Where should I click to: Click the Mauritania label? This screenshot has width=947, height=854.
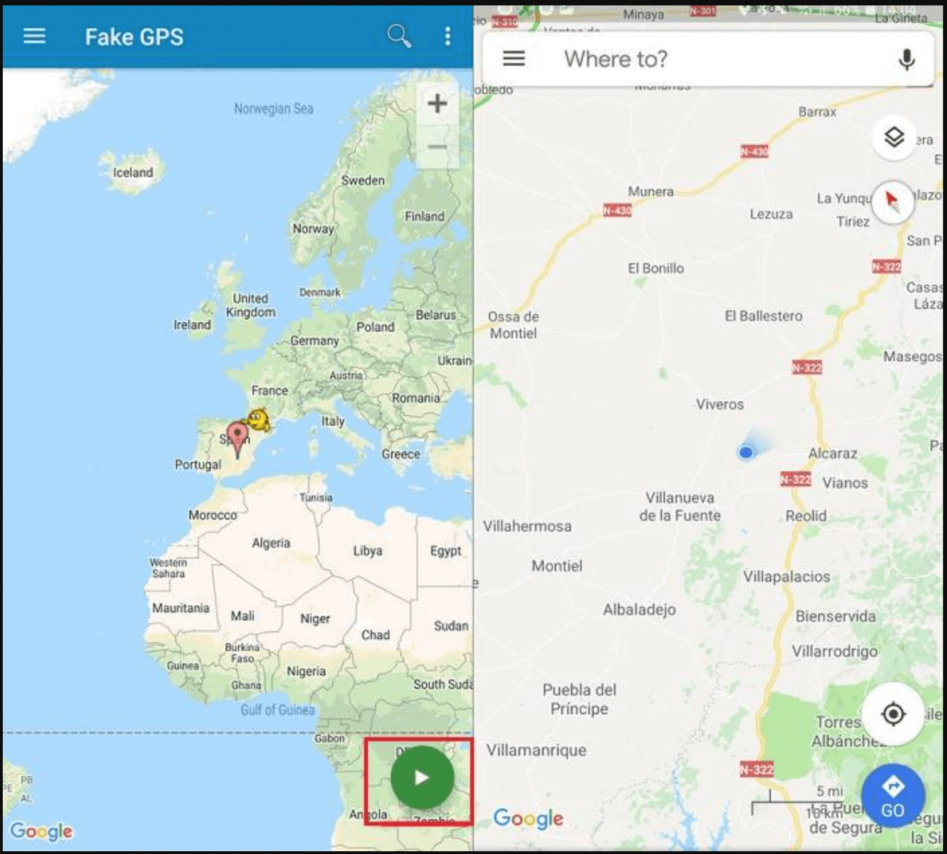point(181,608)
